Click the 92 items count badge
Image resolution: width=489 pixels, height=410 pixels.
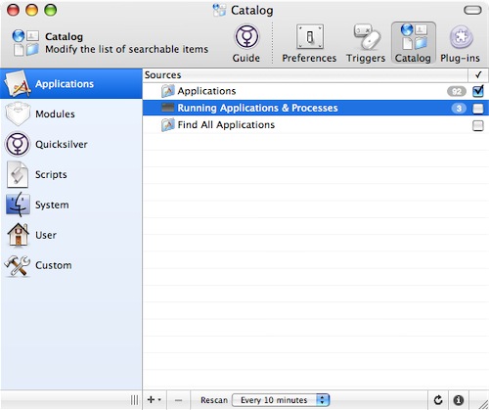click(x=457, y=91)
